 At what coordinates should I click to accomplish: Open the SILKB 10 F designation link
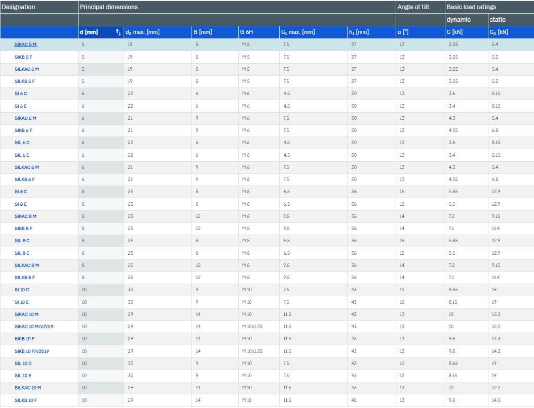click(26, 400)
